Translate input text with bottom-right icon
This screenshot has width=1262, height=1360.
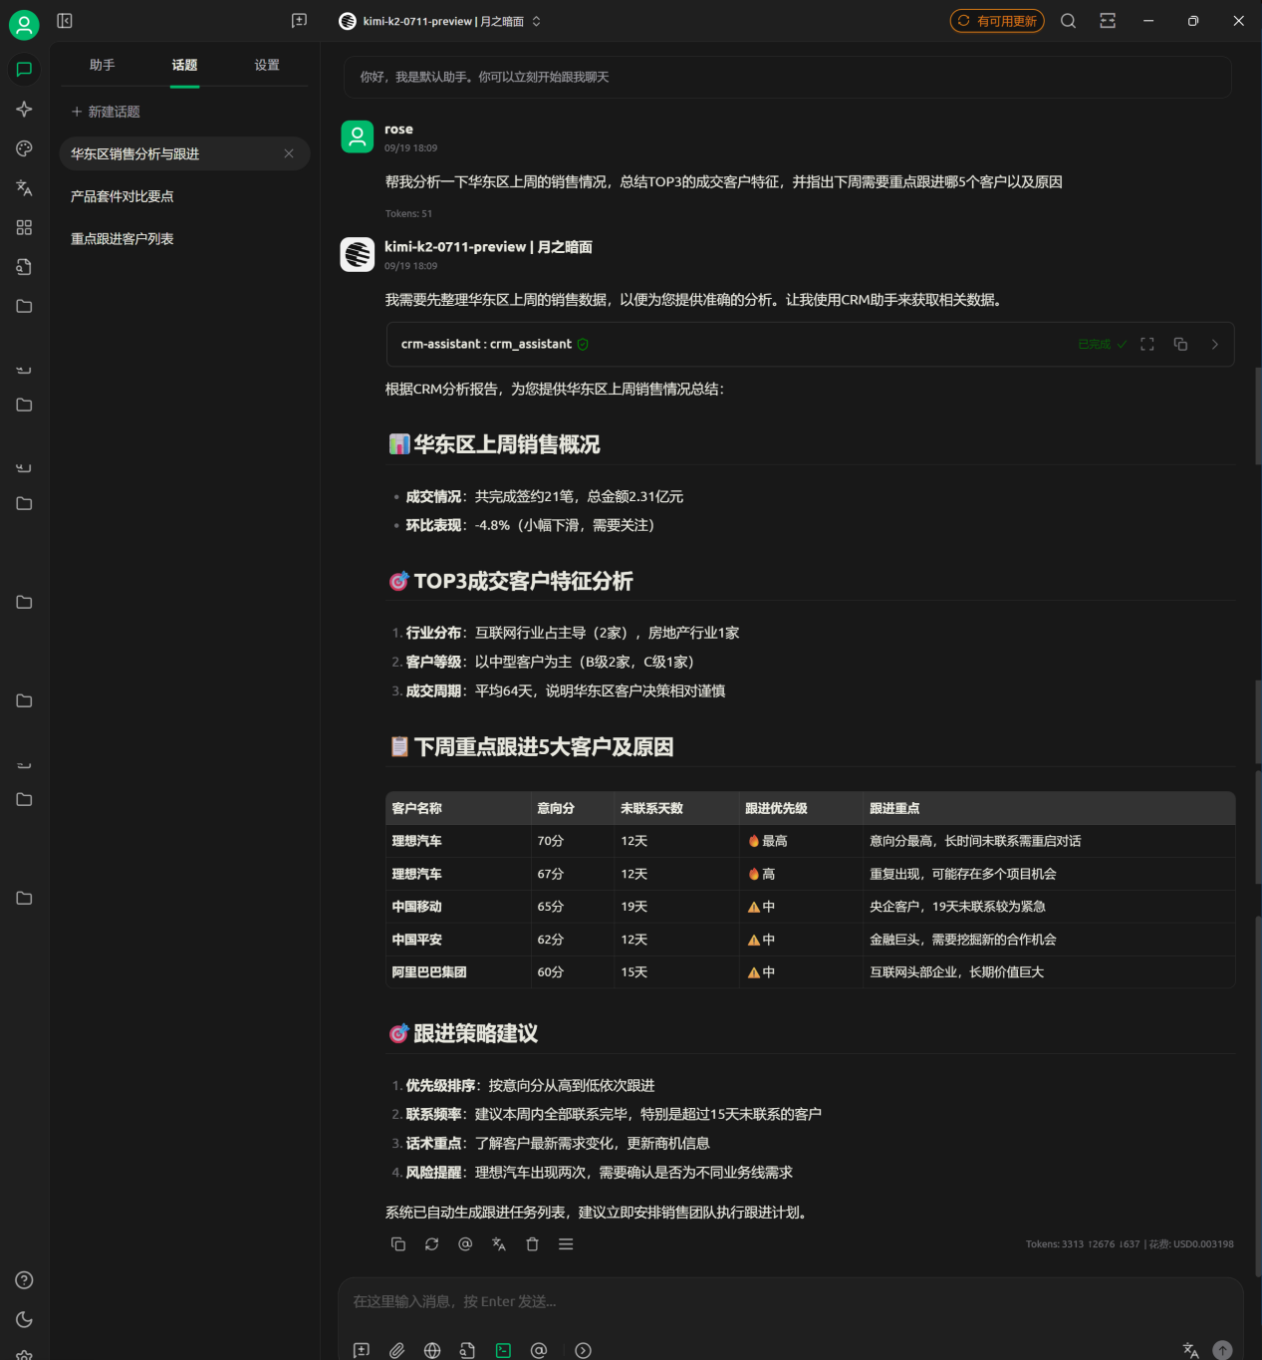point(1190,1350)
